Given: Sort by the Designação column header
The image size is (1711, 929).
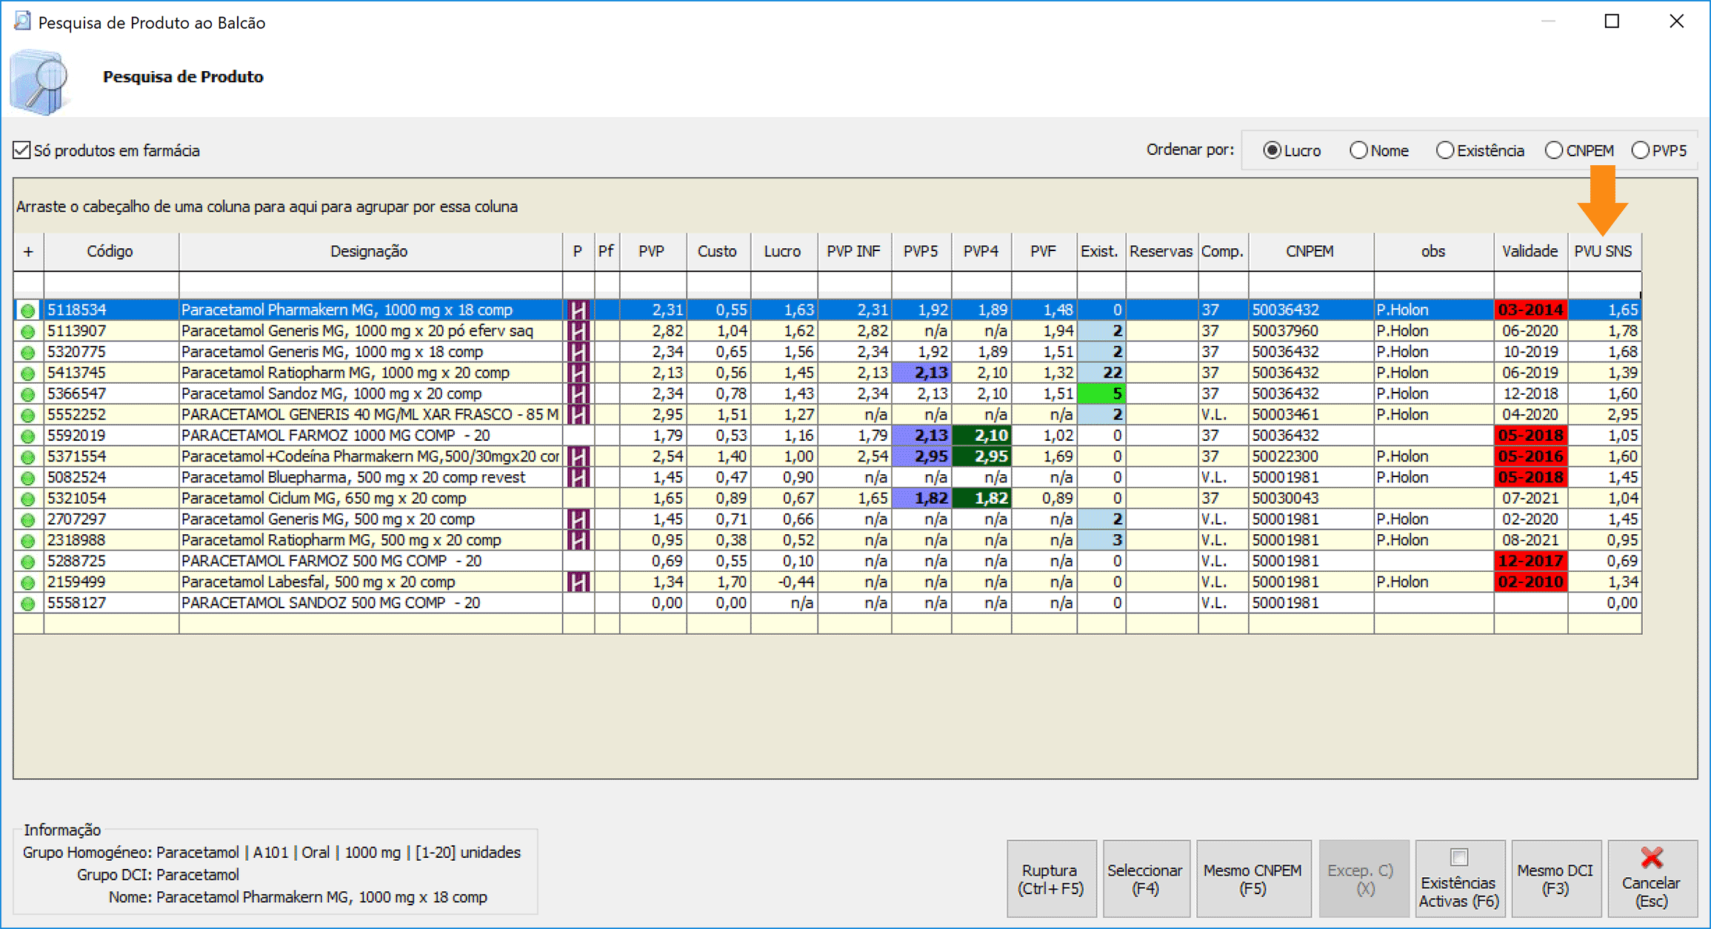Looking at the screenshot, I should (x=369, y=252).
